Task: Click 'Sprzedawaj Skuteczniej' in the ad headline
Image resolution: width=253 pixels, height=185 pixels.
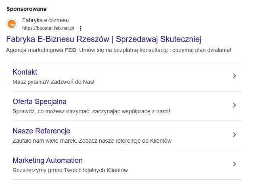Action: coord(159,39)
